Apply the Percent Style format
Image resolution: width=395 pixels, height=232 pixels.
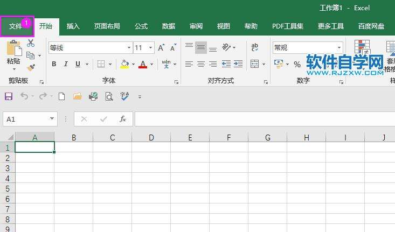click(x=297, y=65)
